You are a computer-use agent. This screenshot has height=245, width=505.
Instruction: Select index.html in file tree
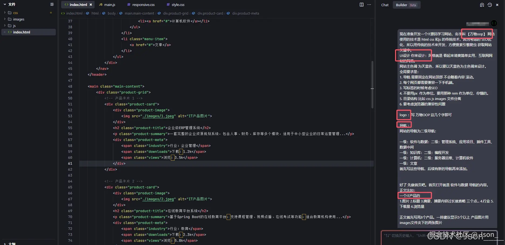(29, 32)
